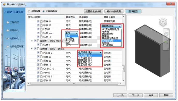Click the 变电器 cell in PB602 row
This screenshot has width=178, height=101.
[107, 72]
